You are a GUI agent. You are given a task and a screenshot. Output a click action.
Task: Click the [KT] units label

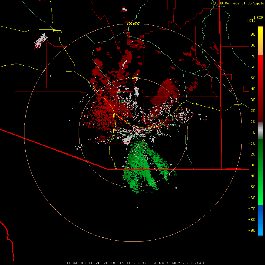point(251,20)
